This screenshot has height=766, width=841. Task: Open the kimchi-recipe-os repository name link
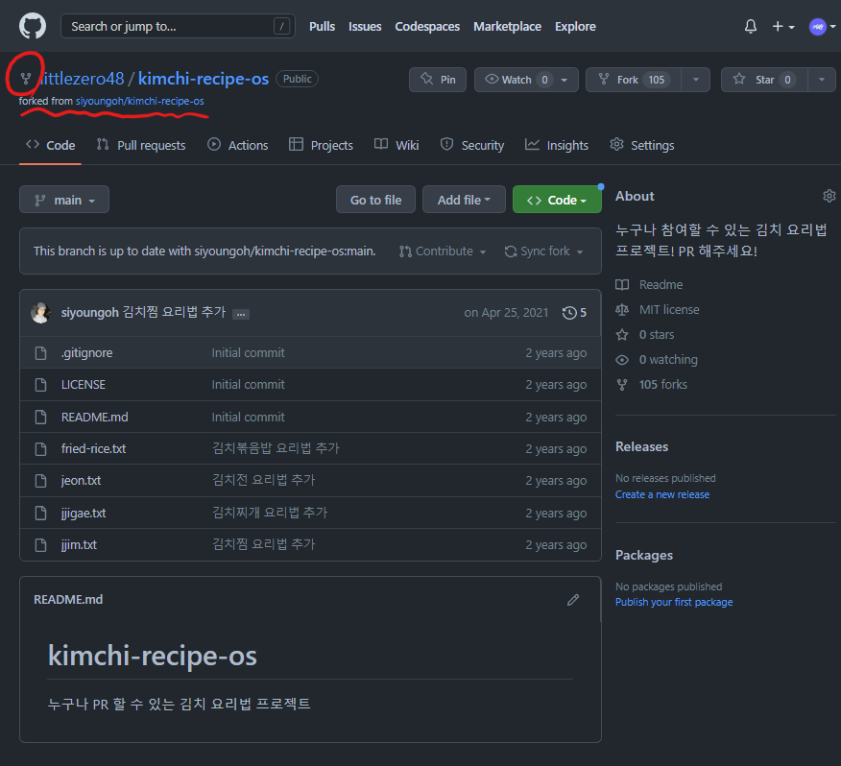(x=204, y=79)
